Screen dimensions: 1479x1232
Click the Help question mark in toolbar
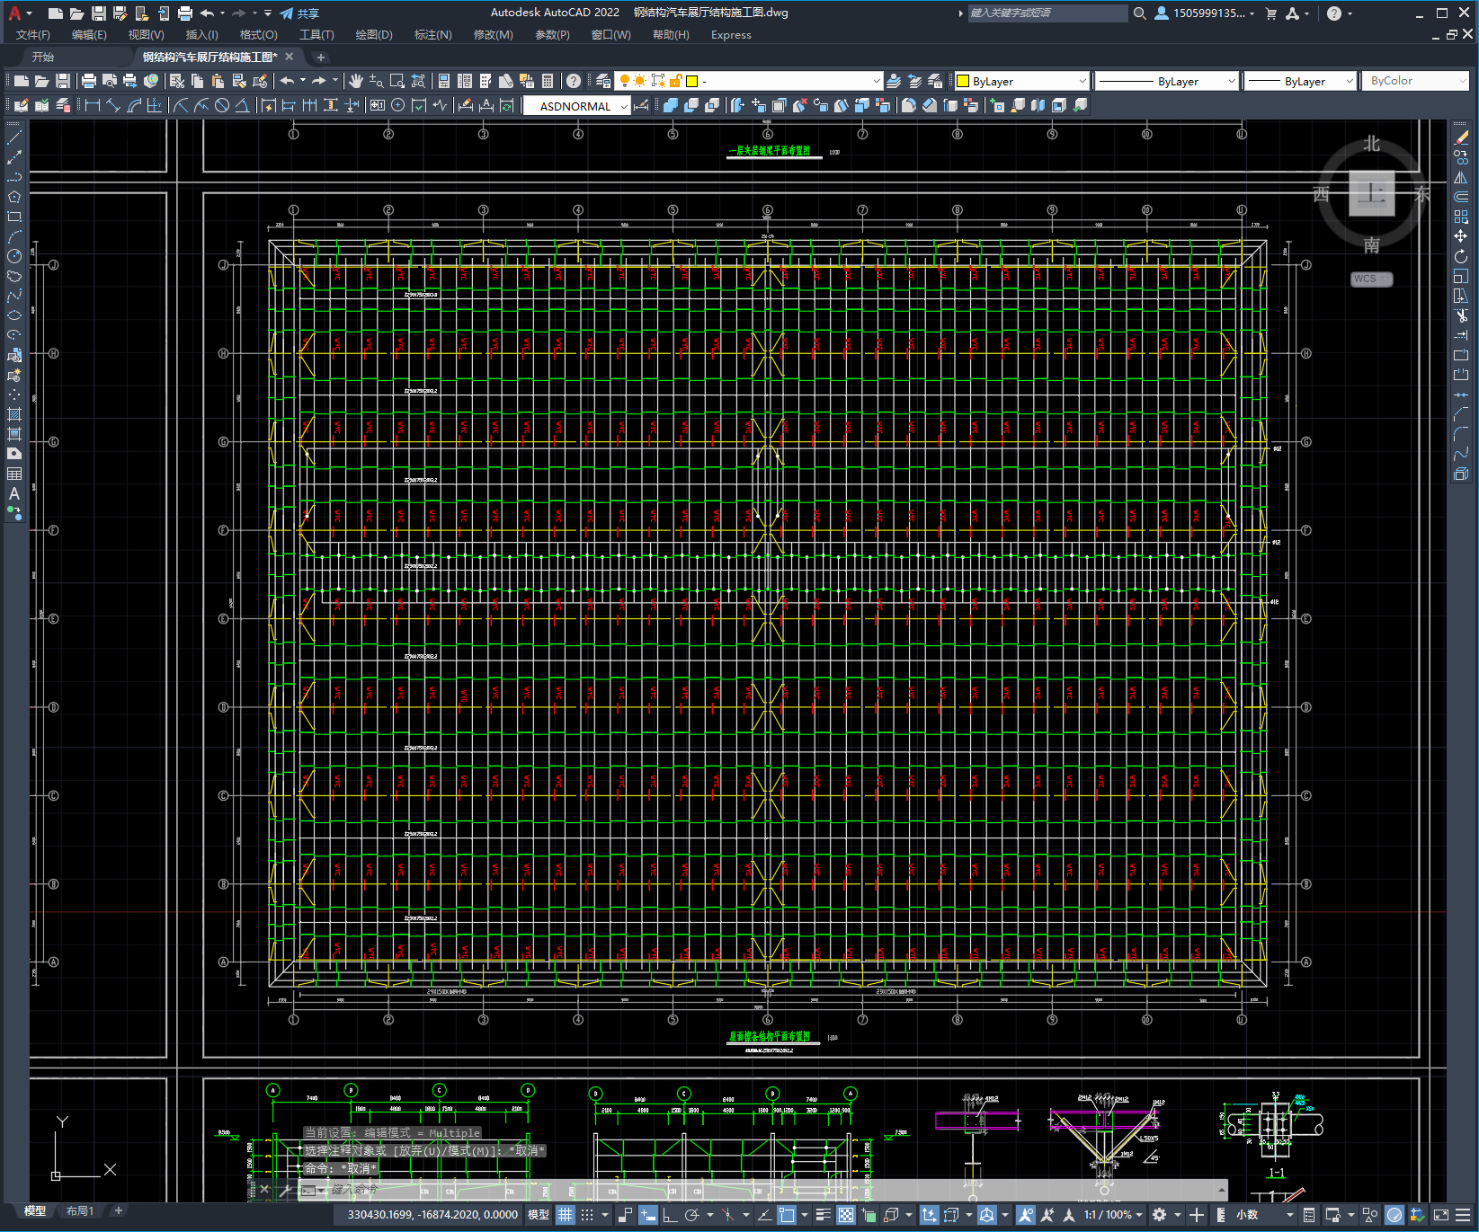(x=573, y=81)
